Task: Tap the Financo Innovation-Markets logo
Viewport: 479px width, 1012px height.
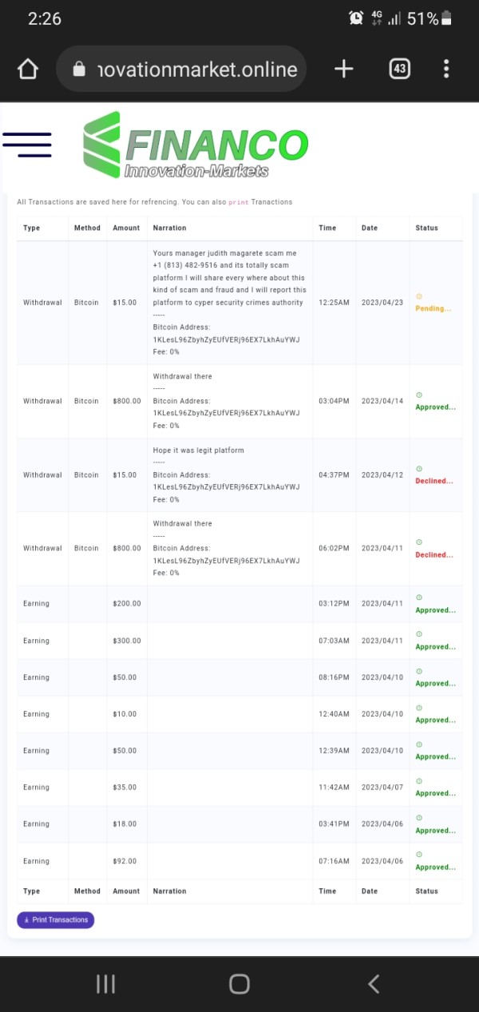Action: (x=196, y=145)
